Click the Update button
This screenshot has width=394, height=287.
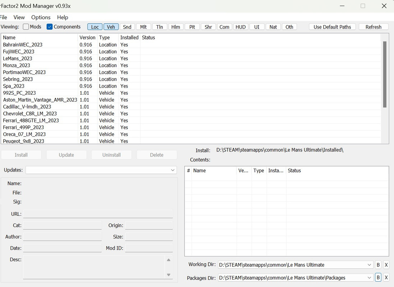click(x=67, y=155)
